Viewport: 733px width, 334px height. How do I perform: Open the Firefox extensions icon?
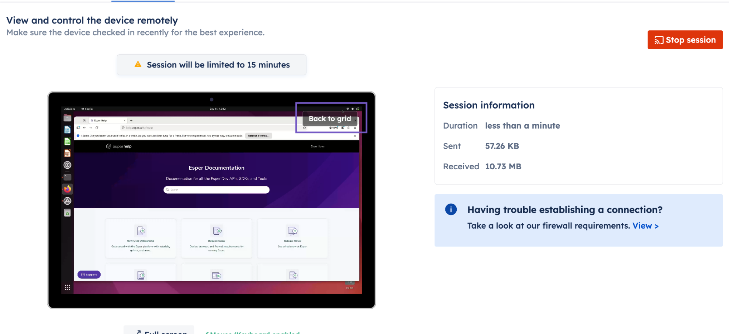[349, 128]
